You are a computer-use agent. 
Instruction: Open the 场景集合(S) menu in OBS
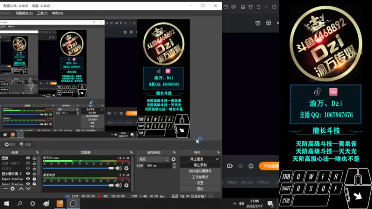pyautogui.click(x=24, y=13)
